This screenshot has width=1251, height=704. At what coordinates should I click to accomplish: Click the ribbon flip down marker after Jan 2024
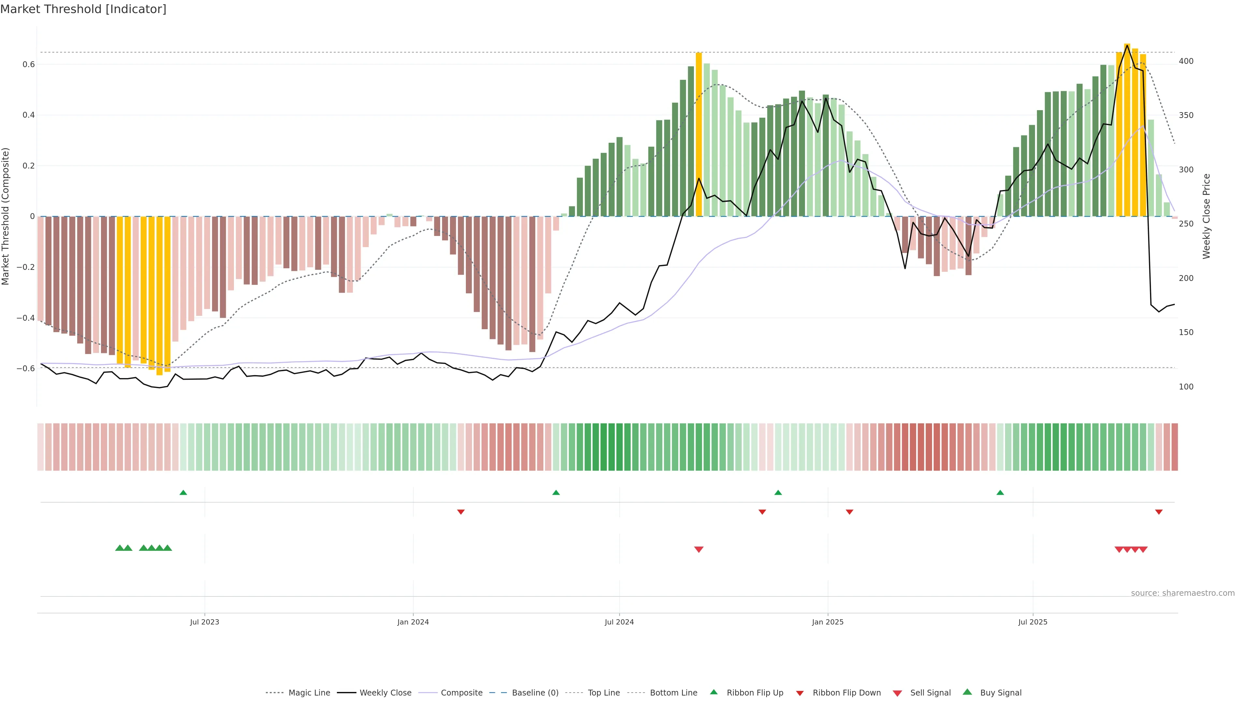(461, 512)
